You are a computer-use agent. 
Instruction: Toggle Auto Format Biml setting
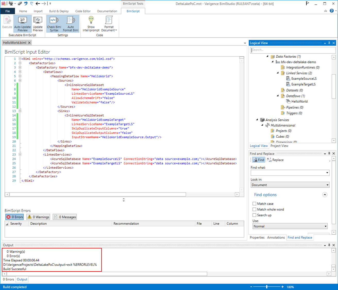71,24
